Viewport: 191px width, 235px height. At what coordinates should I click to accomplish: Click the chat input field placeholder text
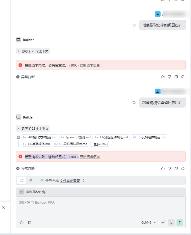[x=37, y=202]
